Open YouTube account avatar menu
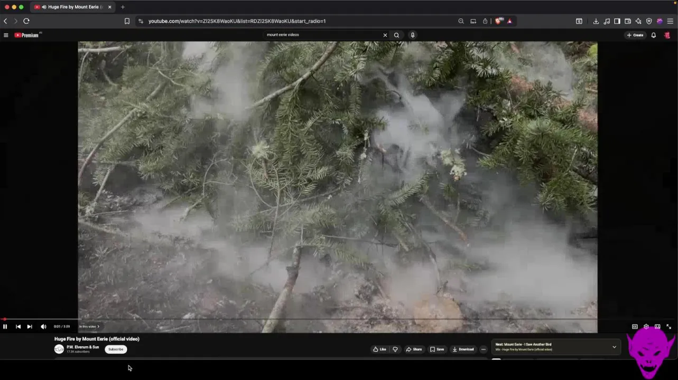The image size is (678, 380). point(667,35)
